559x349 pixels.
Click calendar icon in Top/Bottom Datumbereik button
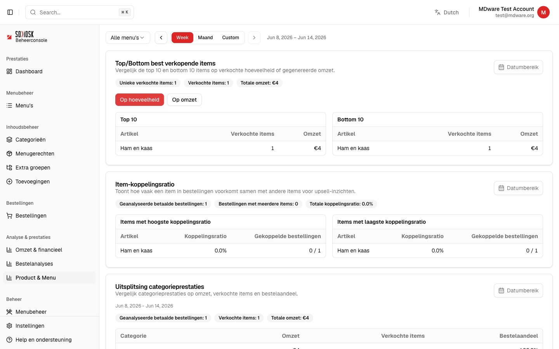(502, 67)
